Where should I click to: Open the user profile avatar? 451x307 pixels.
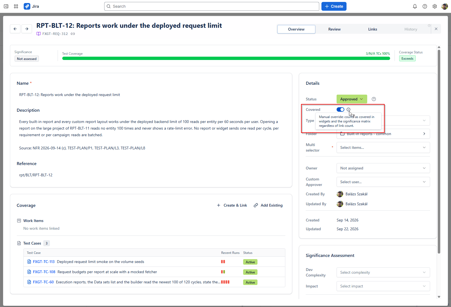445,6
